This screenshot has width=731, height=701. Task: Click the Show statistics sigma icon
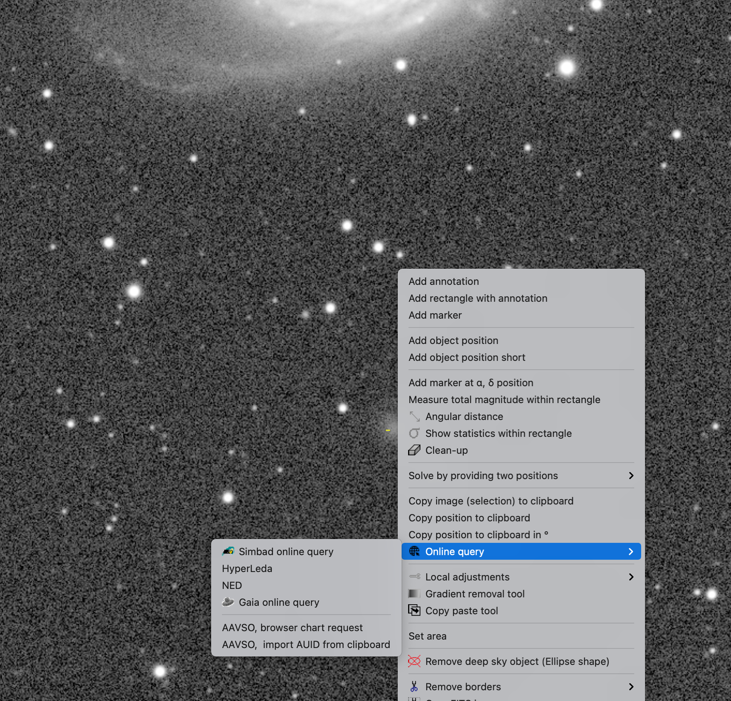[414, 433]
